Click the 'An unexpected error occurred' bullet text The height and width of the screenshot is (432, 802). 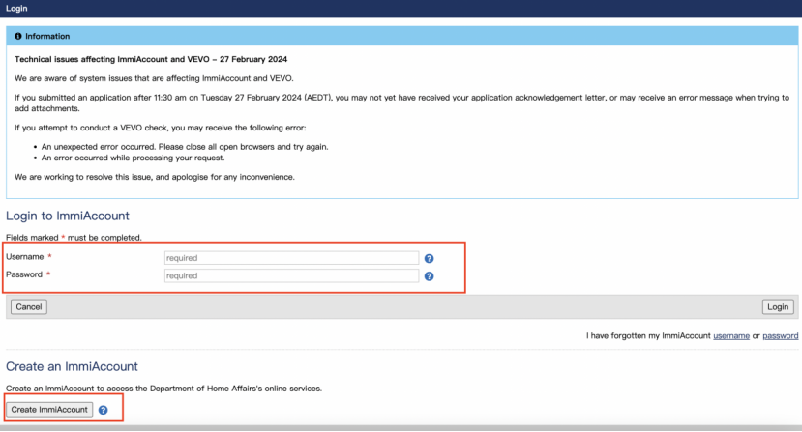(184, 146)
